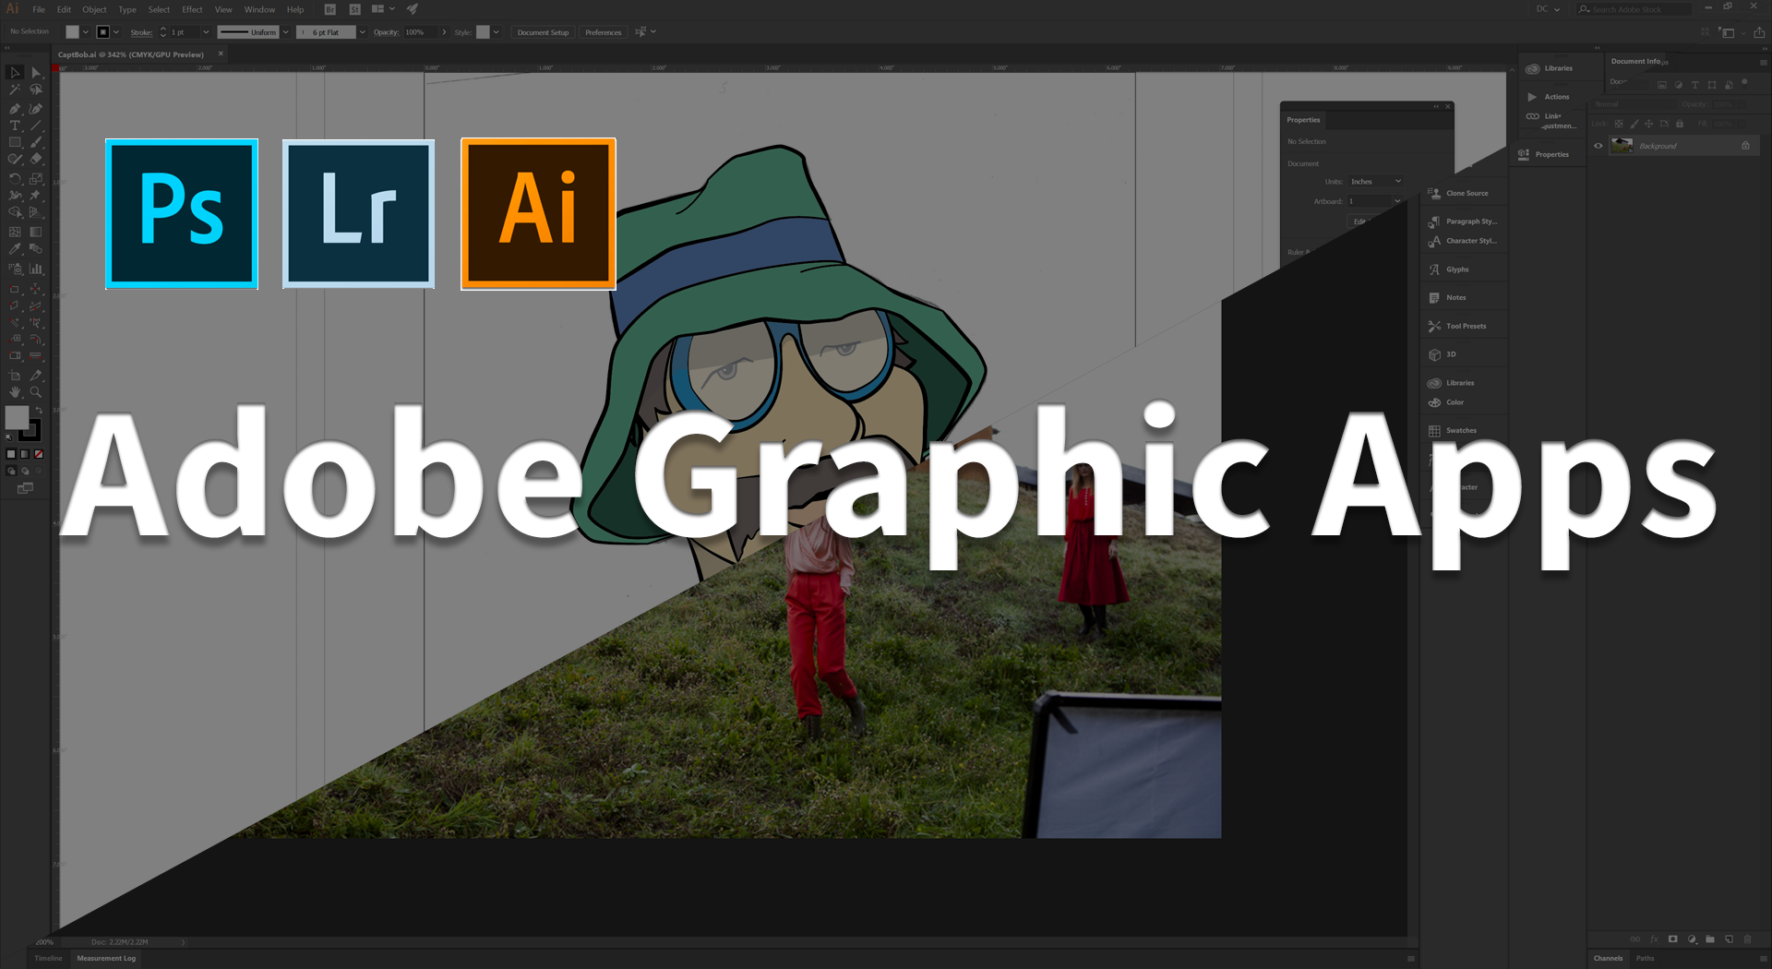Open Adobe Stock with St icon
Image resolution: width=1772 pixels, height=969 pixels.
click(354, 9)
